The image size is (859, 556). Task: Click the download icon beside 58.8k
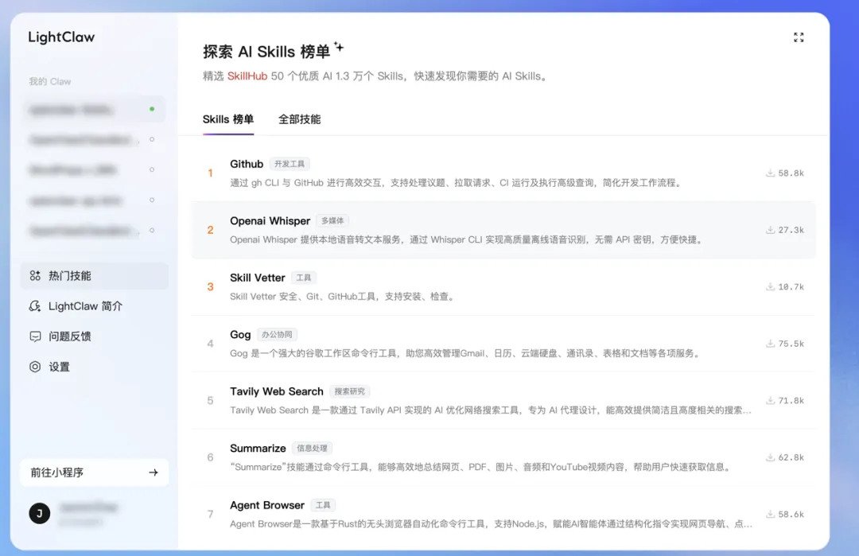[770, 173]
